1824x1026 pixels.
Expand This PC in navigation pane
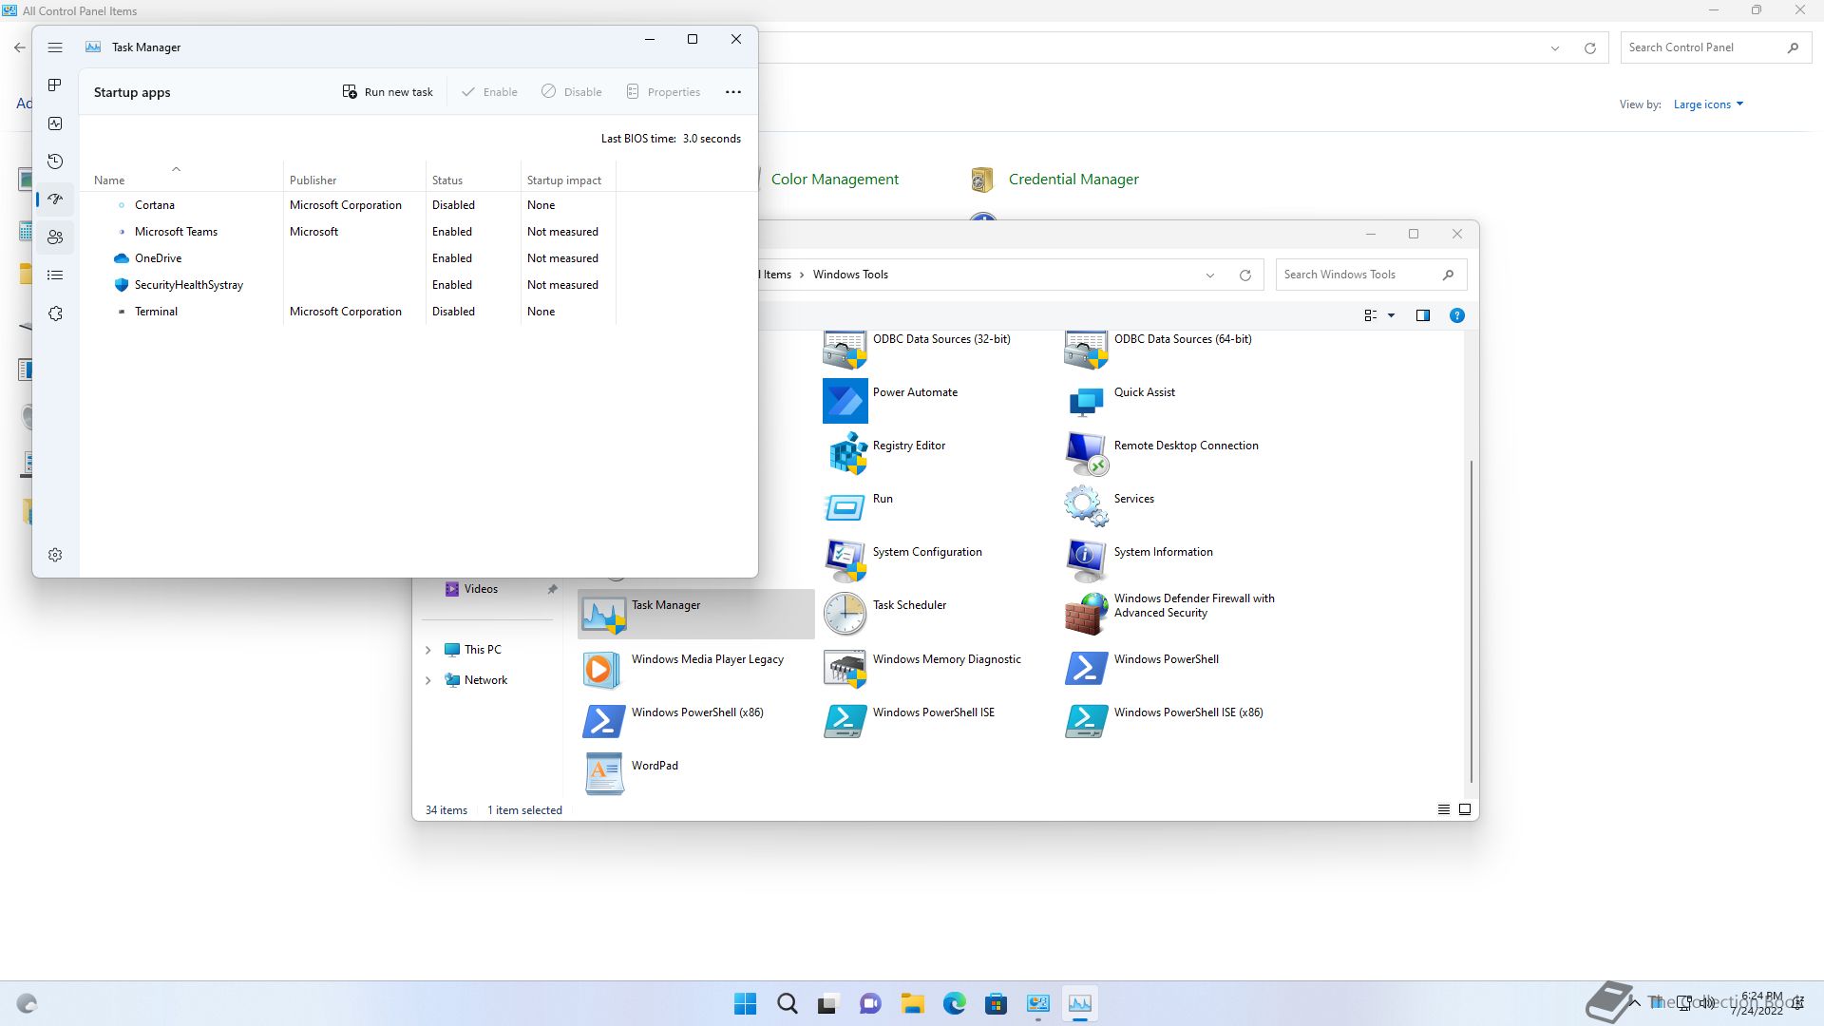(x=428, y=651)
